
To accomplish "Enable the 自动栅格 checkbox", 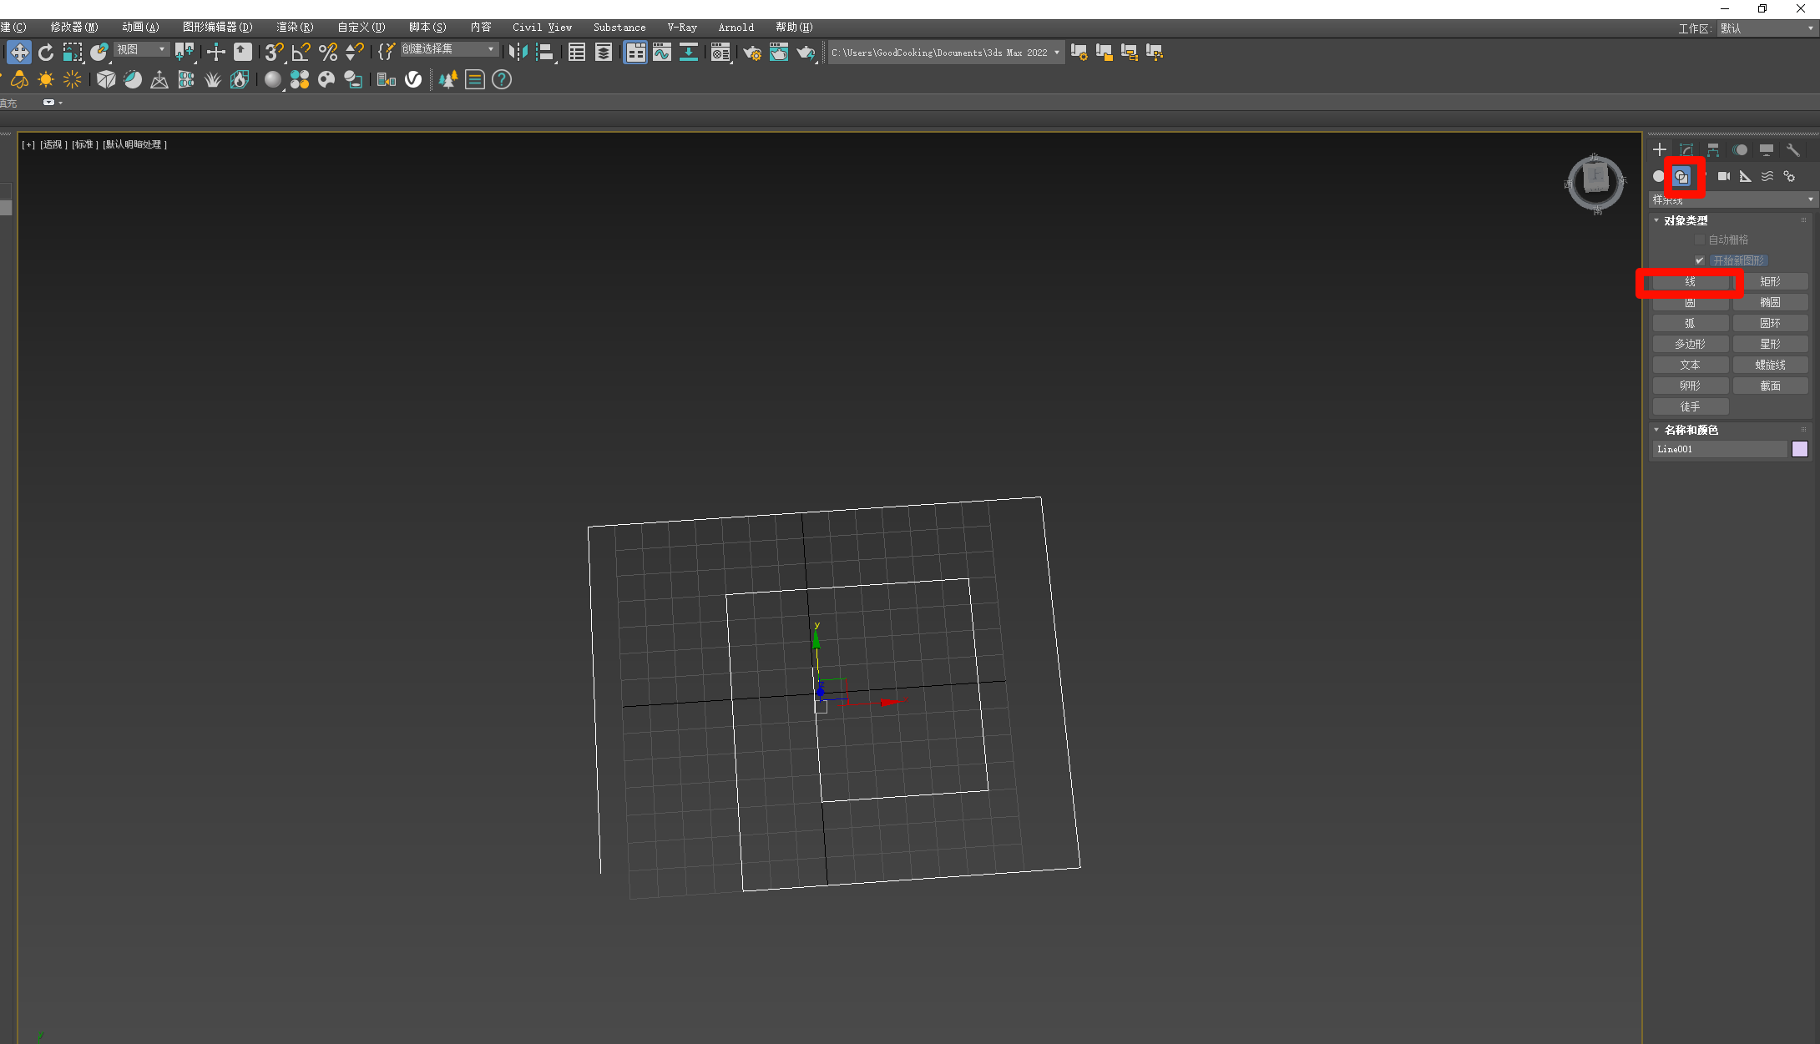I will point(1700,240).
